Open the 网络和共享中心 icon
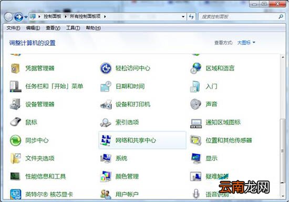289x202 pixels. (106, 140)
